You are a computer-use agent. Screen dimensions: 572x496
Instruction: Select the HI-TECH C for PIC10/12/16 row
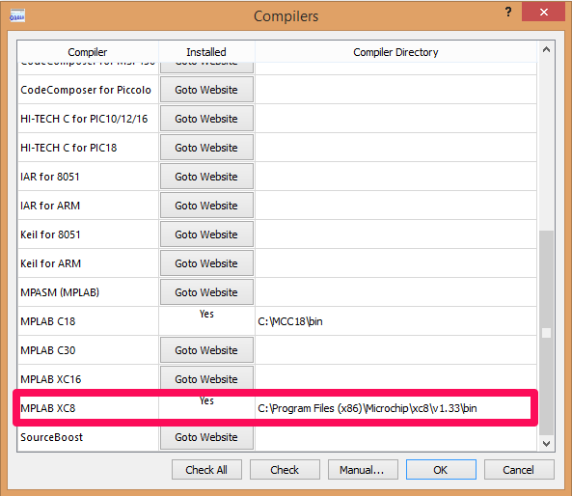click(x=277, y=119)
